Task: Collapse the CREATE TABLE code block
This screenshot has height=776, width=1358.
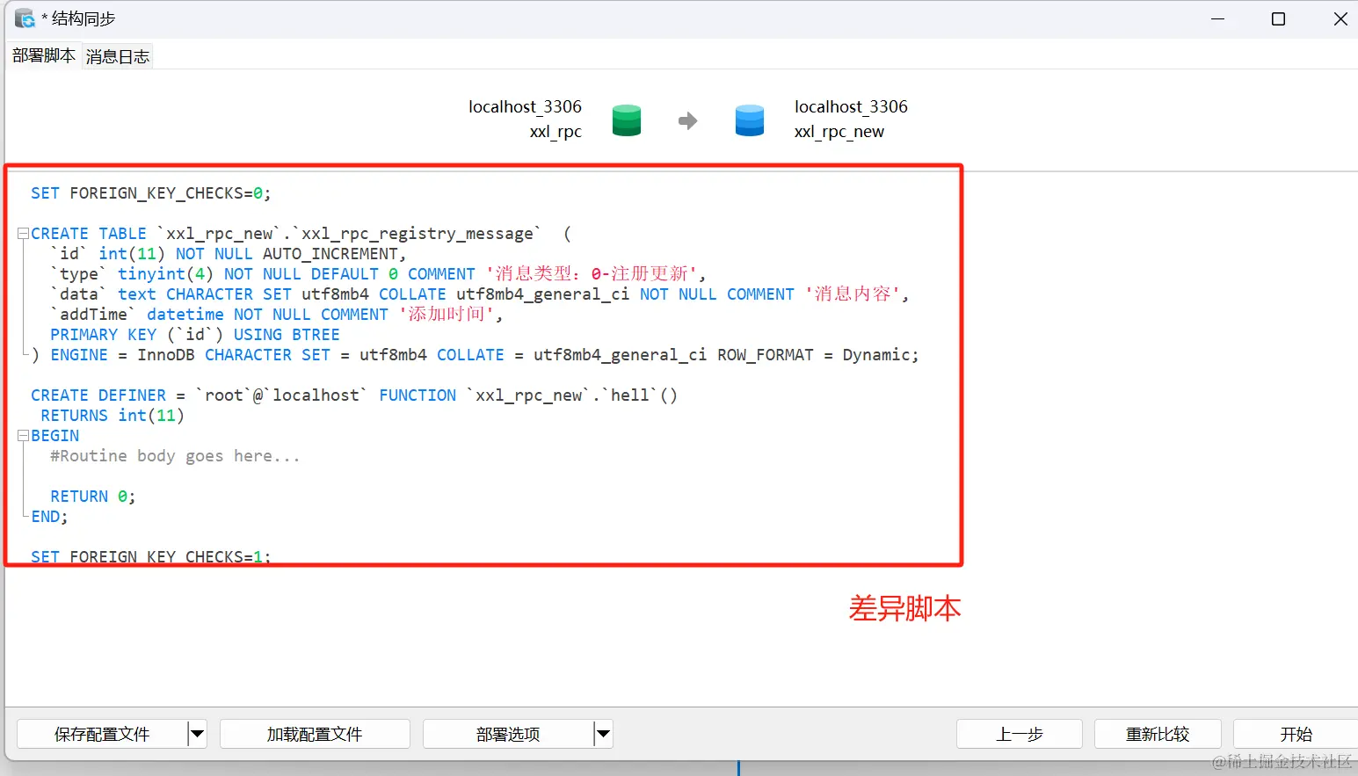Action: pos(23,234)
